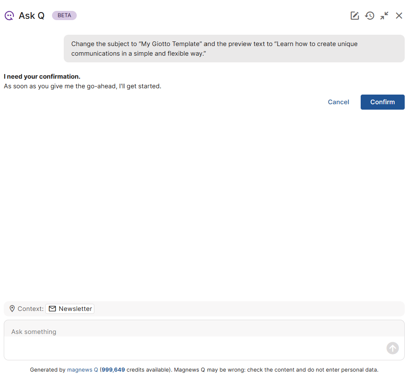The image size is (411, 385).
Task: Click the send arrow button
Action: [x=393, y=348]
